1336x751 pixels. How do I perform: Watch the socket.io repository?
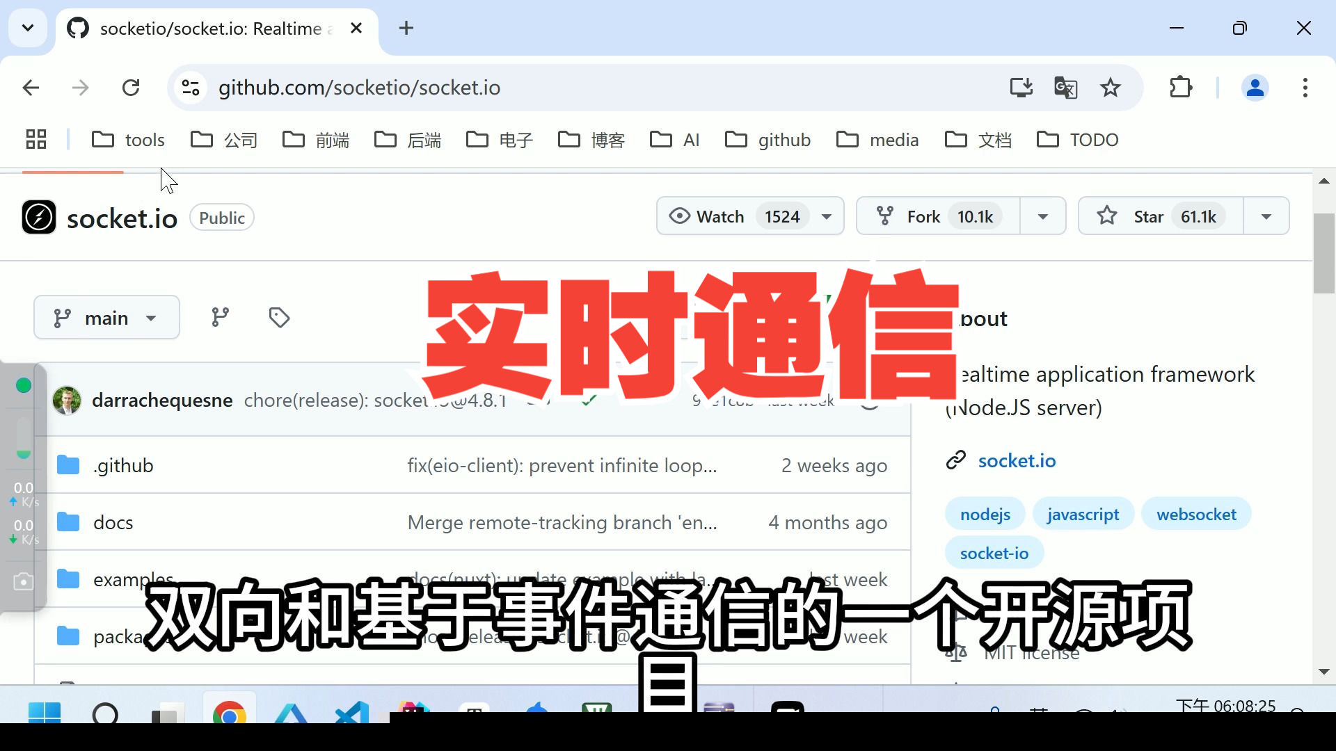[x=720, y=216]
